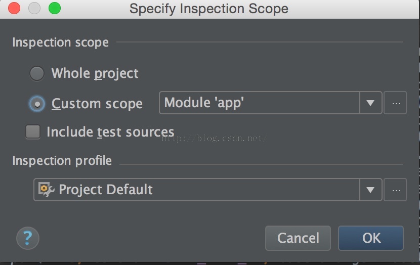Select the Custom scope radio button
This screenshot has height=265, width=420.
click(37, 104)
